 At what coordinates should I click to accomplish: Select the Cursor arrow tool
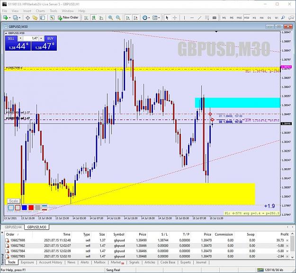(167, 18)
